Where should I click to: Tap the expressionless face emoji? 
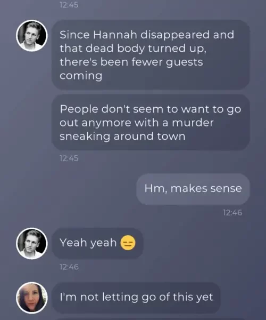point(128,243)
